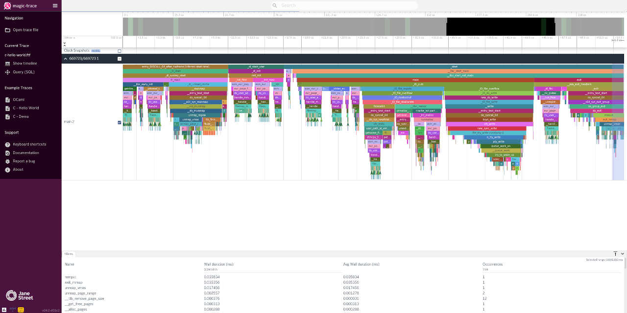Screen dimensions: 627x313
Task: Click the OCaml example trace file icon
Action: [x=7, y=100]
